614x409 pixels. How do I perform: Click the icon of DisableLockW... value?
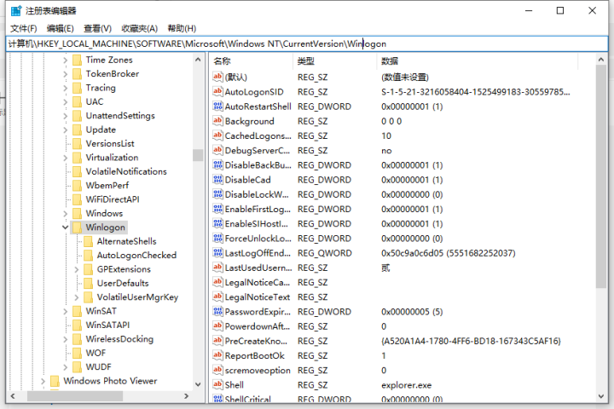217,194
